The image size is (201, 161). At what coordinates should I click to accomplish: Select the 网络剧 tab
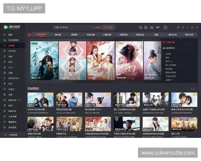(74, 35)
